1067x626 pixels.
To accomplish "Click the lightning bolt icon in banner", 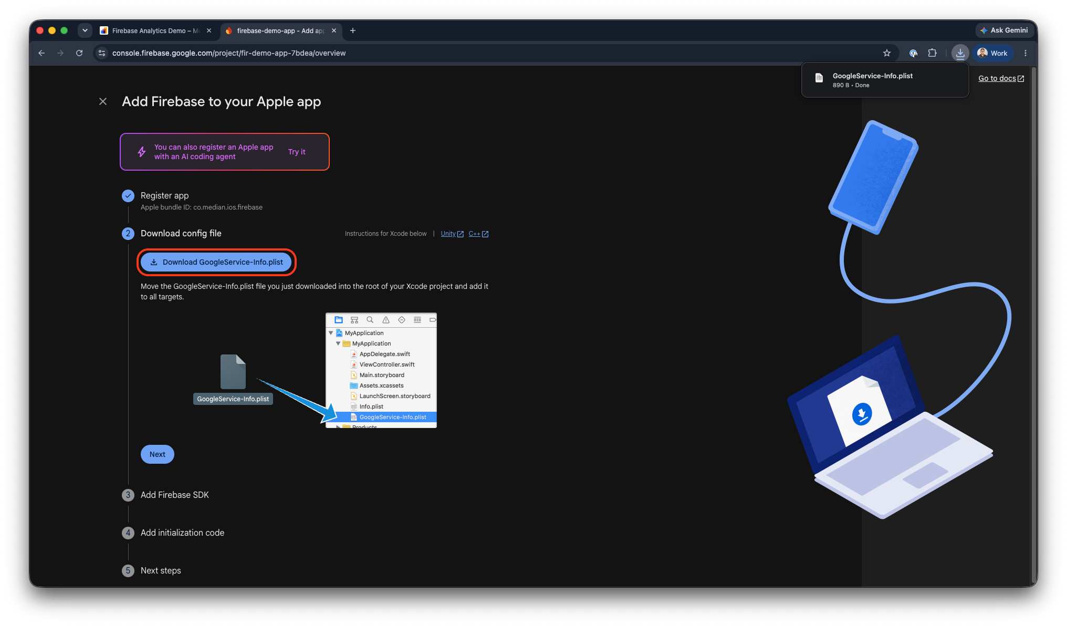I will pyautogui.click(x=142, y=152).
